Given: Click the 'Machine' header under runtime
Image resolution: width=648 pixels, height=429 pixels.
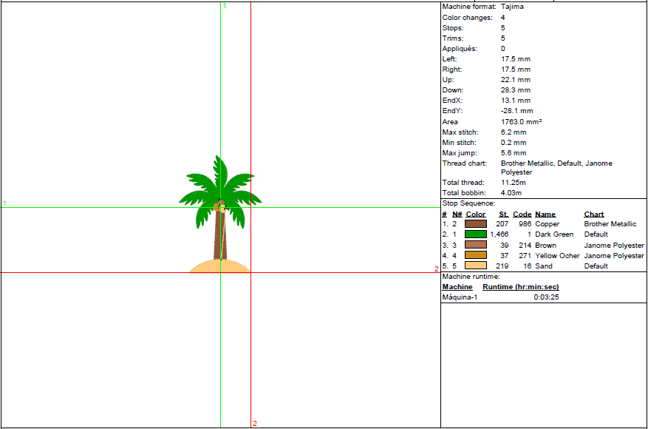Looking at the screenshot, I should tap(457, 287).
